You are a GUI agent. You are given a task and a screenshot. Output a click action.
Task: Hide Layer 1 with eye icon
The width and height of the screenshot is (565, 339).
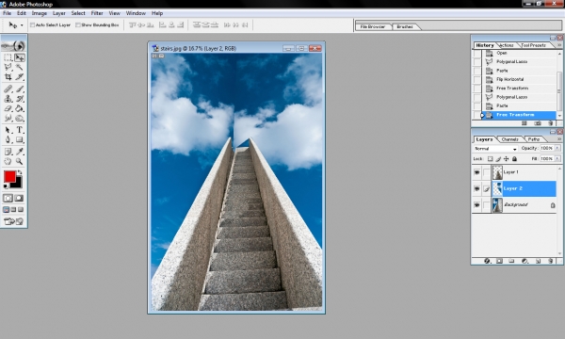pyautogui.click(x=476, y=172)
